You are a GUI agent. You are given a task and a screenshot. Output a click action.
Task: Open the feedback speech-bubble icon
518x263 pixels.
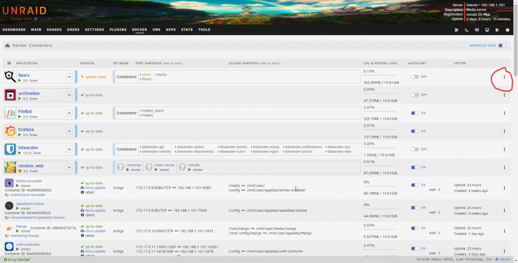(477, 30)
